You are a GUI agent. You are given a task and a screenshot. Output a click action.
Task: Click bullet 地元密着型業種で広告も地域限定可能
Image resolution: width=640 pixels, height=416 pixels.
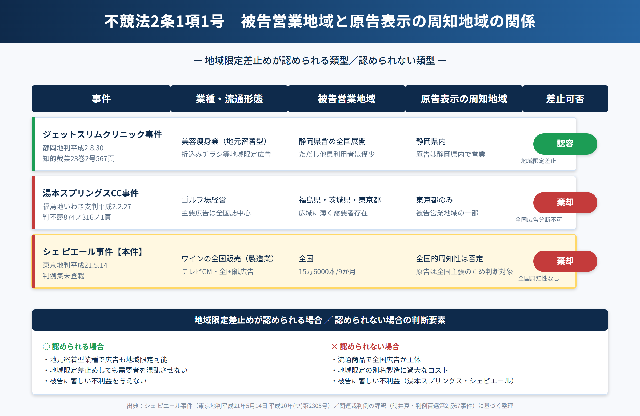(105, 359)
